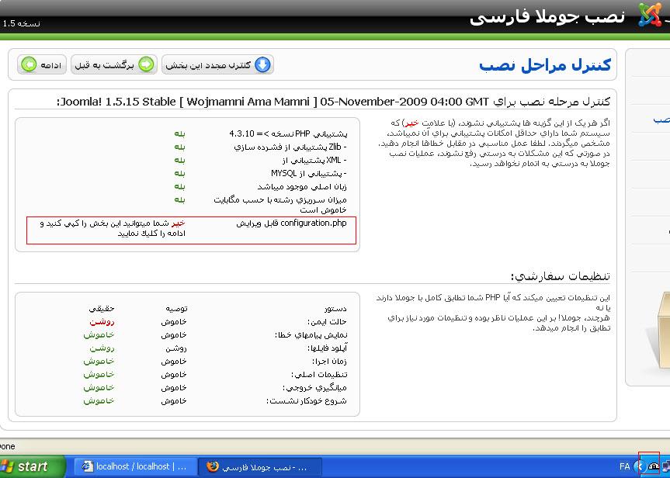Click the ادامه (continue) button
670x478 pixels.
click(42, 65)
